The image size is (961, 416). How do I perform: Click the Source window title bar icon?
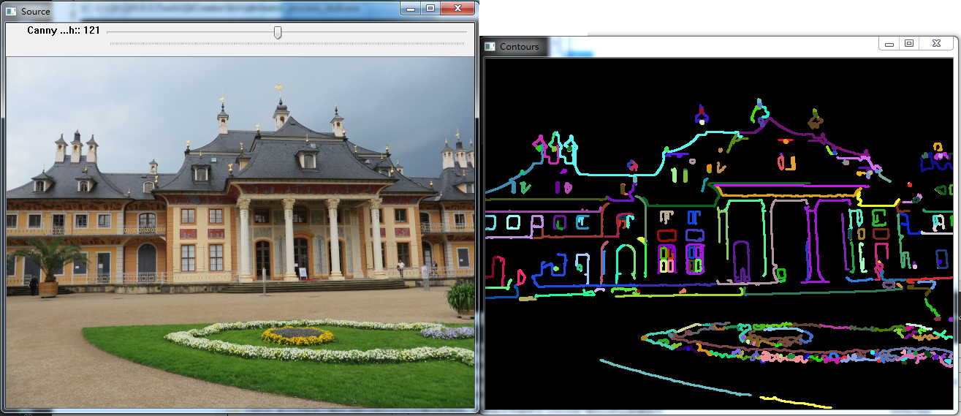(11, 11)
